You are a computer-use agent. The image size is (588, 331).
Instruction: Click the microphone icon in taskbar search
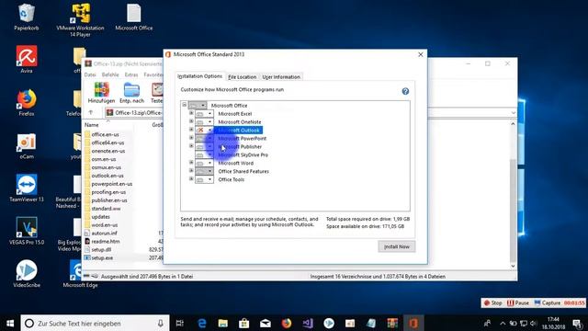click(160, 323)
